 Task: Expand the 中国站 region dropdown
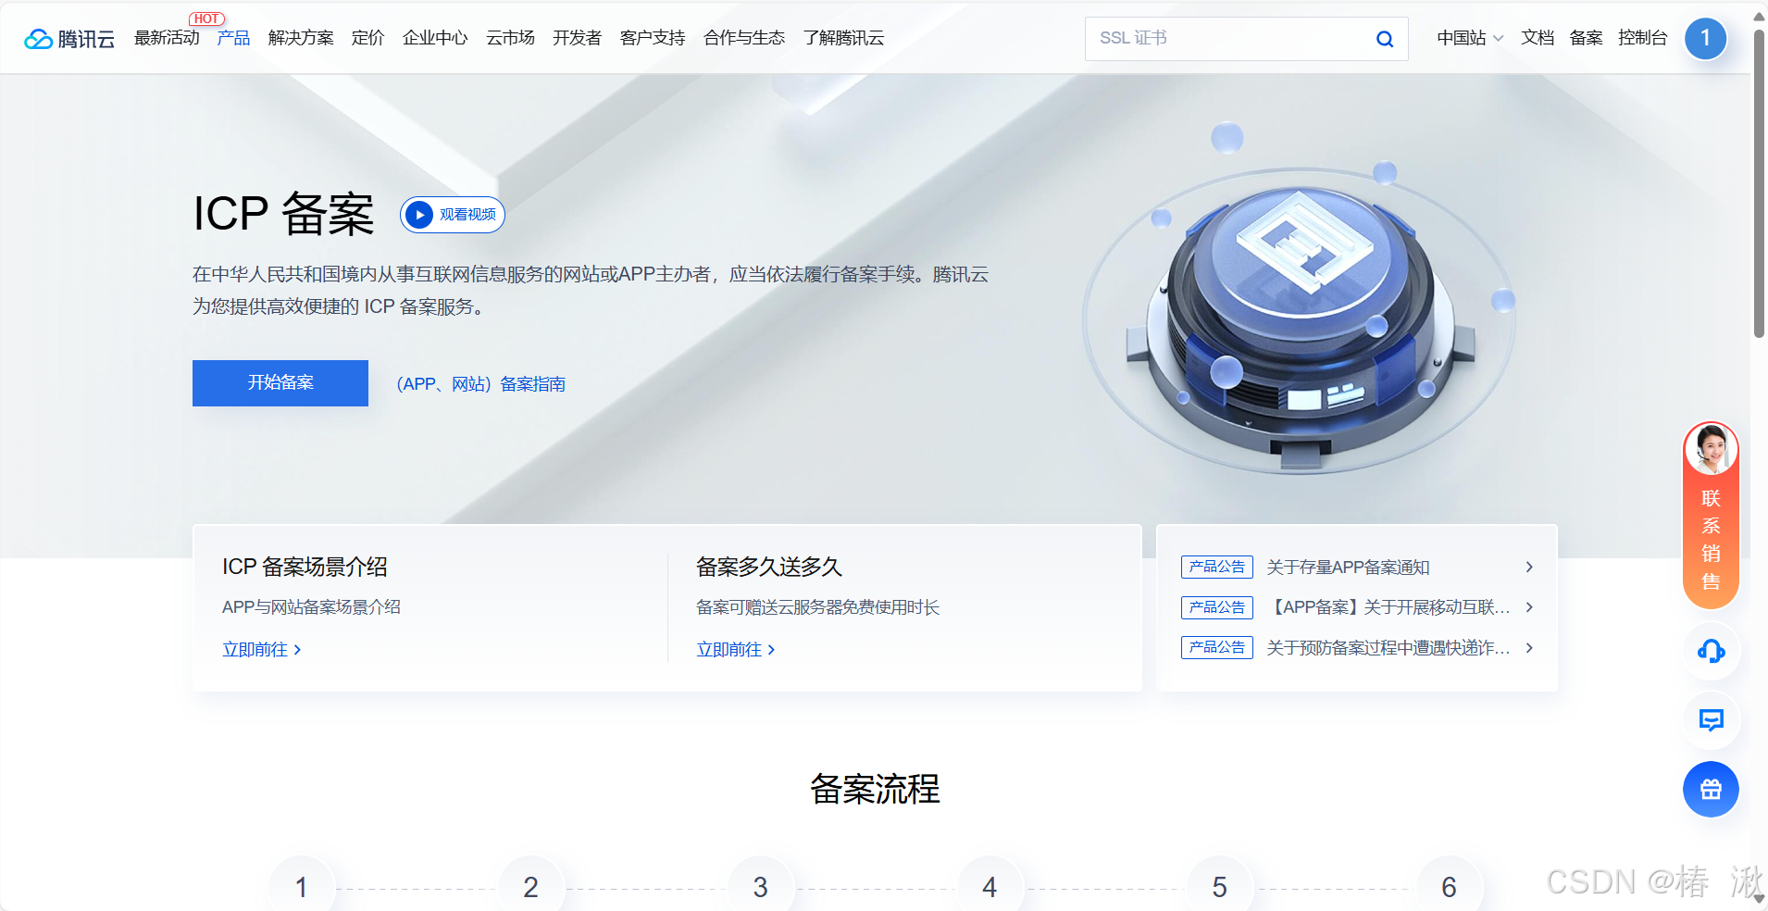pos(1470,38)
